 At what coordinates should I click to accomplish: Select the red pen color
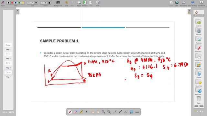[12, 3]
